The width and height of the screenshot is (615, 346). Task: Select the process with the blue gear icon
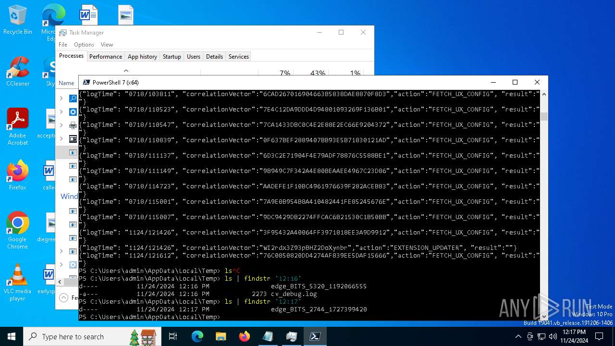(73, 112)
